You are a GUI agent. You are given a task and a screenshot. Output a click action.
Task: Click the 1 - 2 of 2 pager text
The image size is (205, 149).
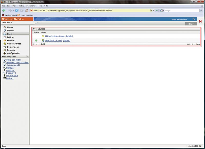point(42,44)
